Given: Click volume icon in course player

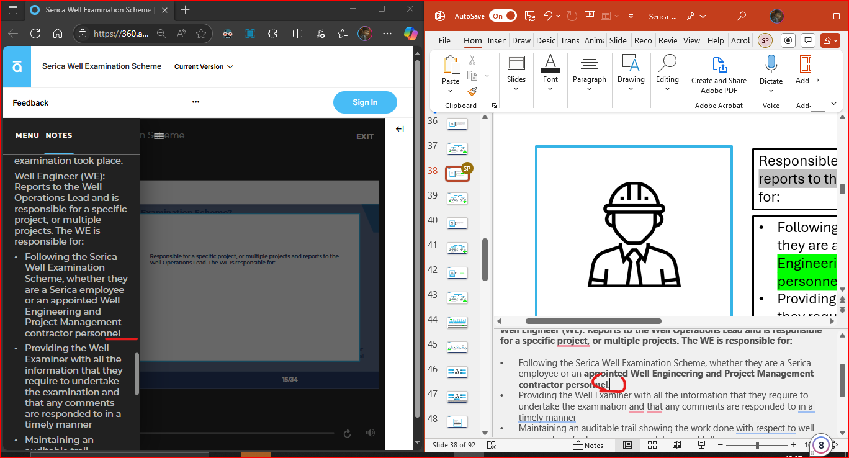Looking at the screenshot, I should point(371,433).
